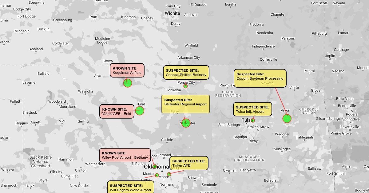
Task: Select the green circle marker at Enid
Action: click(x=140, y=111)
